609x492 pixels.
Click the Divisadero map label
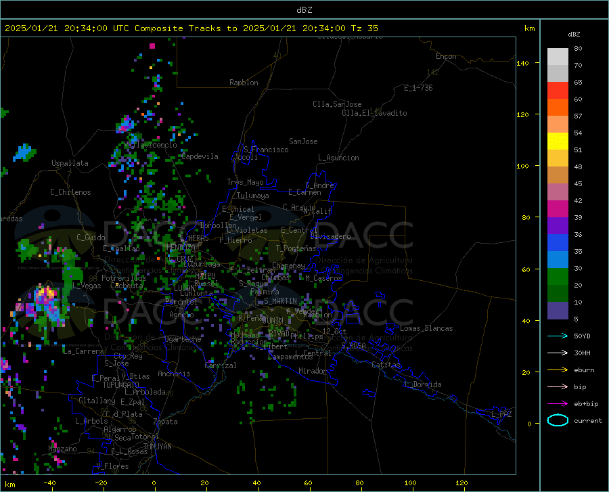click(x=330, y=236)
